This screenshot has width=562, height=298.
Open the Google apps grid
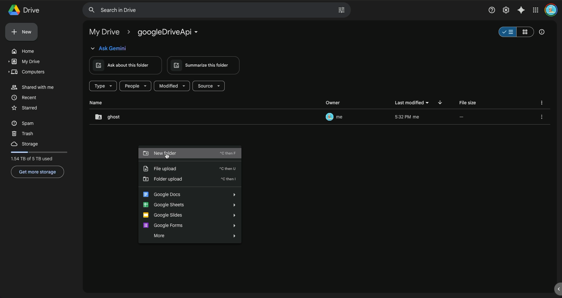[536, 10]
